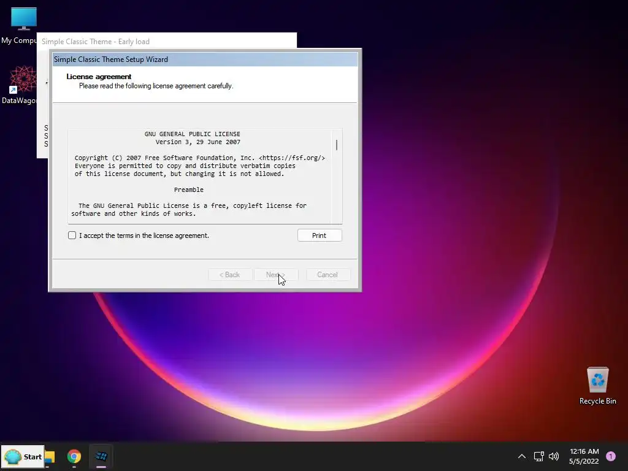The width and height of the screenshot is (628, 471).
Task: Select the Recycle Bin desktop icon
Action: pyautogui.click(x=597, y=386)
